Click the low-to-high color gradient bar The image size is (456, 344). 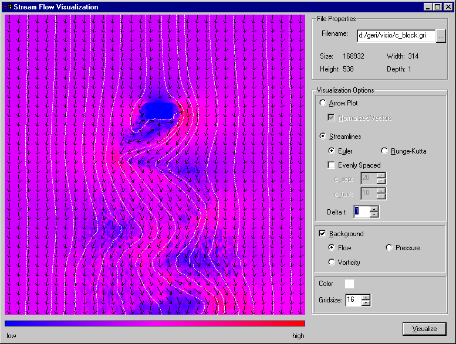click(x=154, y=323)
